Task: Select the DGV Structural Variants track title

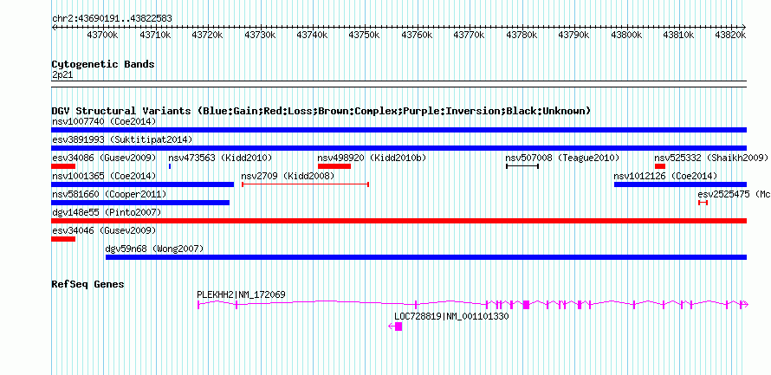Action: (321, 111)
